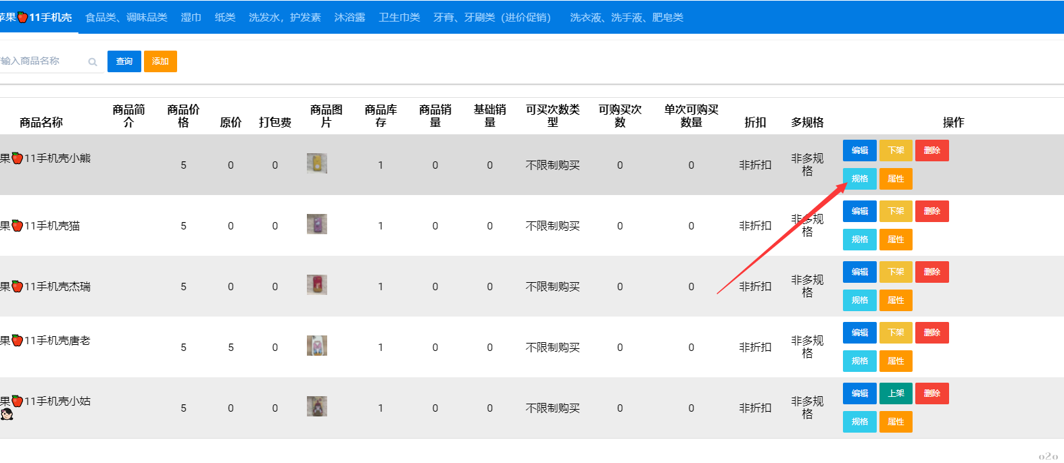Toggle 下架 for the 唐老 phone case
Screen dimensions: 1064x463
click(x=896, y=333)
